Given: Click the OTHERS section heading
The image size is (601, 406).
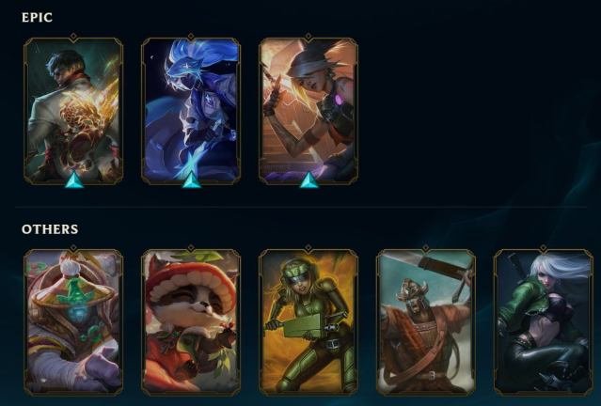Looking at the screenshot, I should click(x=50, y=229).
